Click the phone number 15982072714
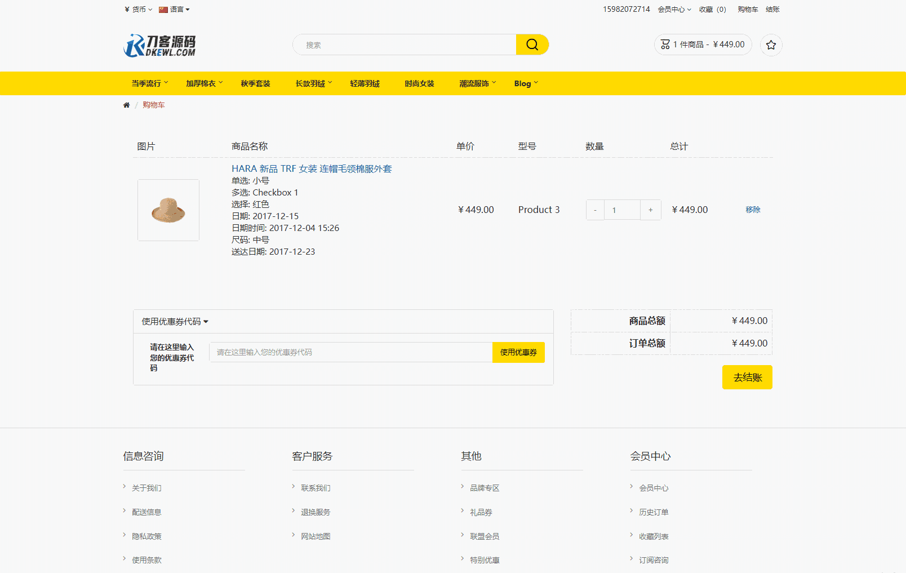 point(627,10)
